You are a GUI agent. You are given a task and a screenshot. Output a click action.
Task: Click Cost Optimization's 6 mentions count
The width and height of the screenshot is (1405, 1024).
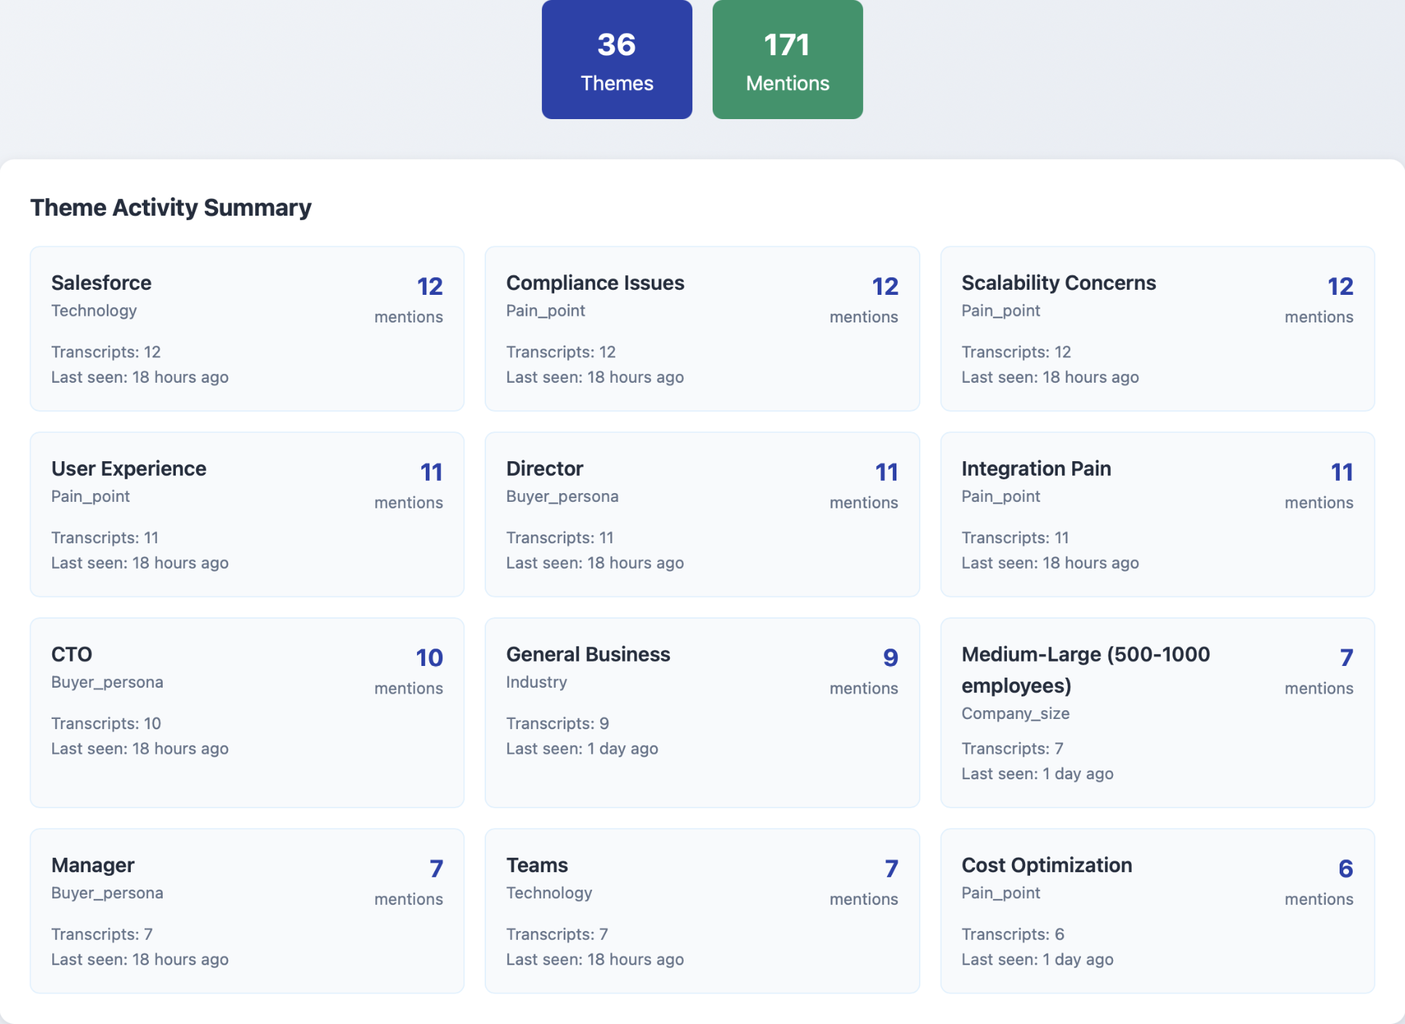(x=1345, y=869)
